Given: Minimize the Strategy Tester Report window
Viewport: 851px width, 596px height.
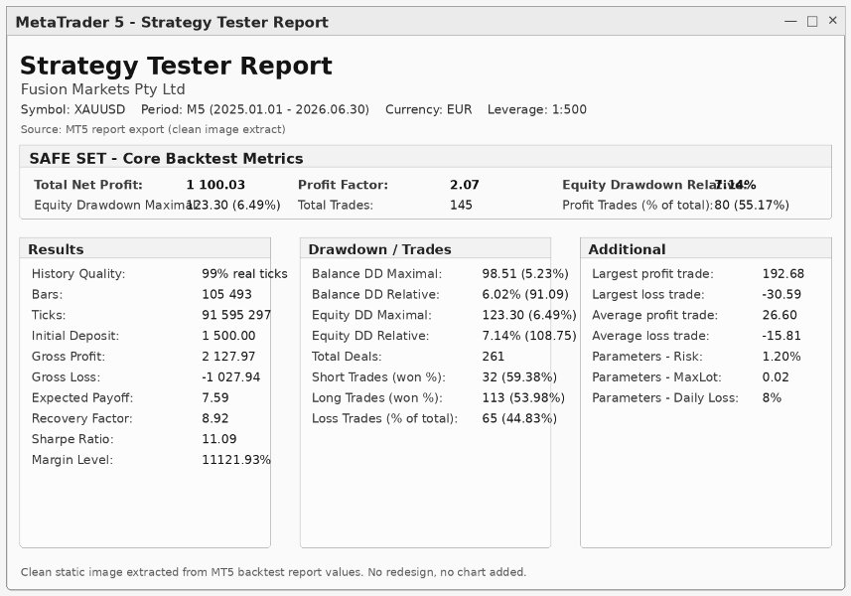Looking at the screenshot, I should pos(790,21).
